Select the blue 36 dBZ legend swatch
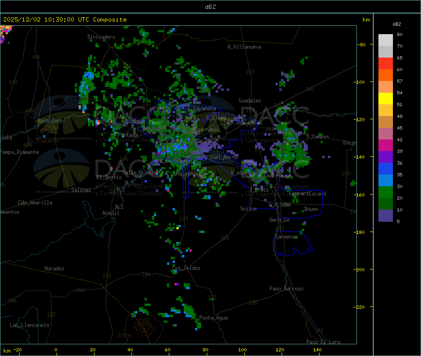421x356 pixels. 385,168
